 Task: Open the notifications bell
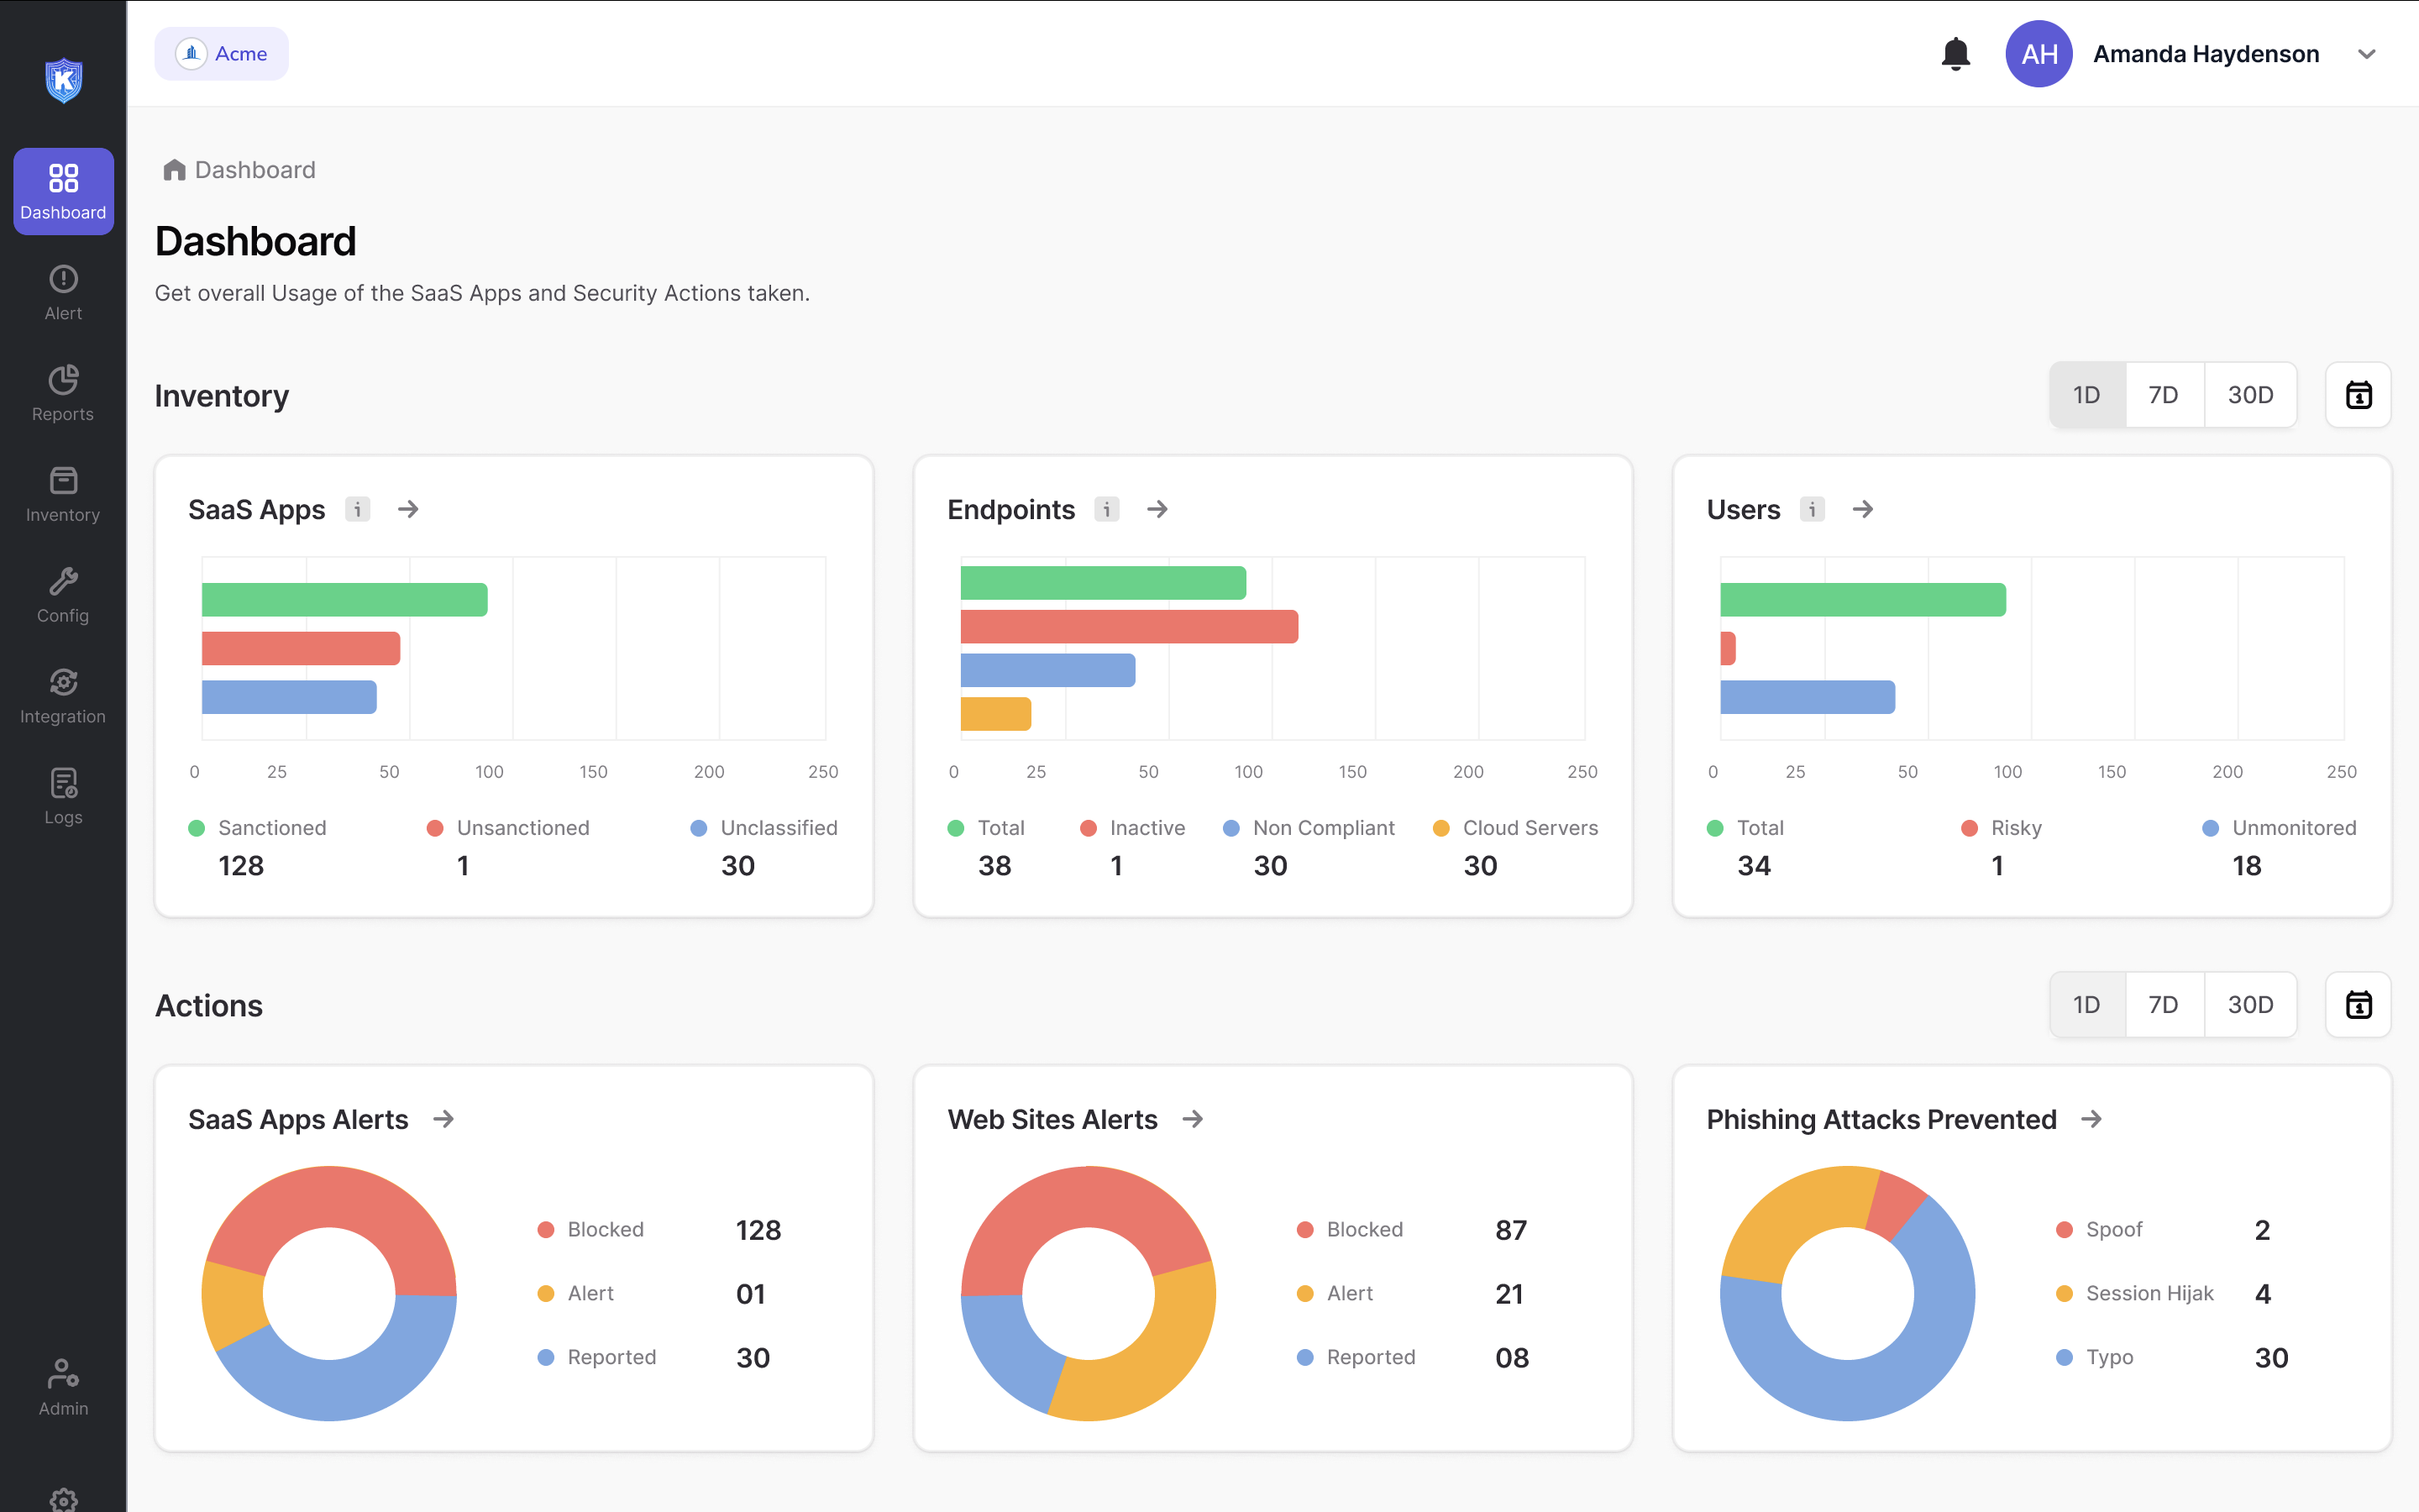[x=1955, y=54]
